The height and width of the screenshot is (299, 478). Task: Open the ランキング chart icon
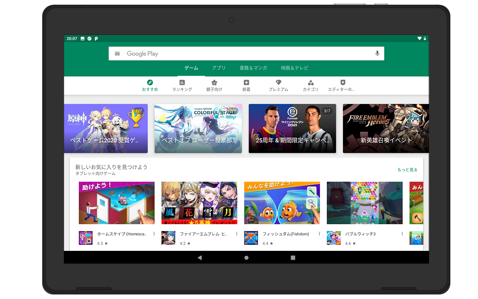tap(182, 83)
